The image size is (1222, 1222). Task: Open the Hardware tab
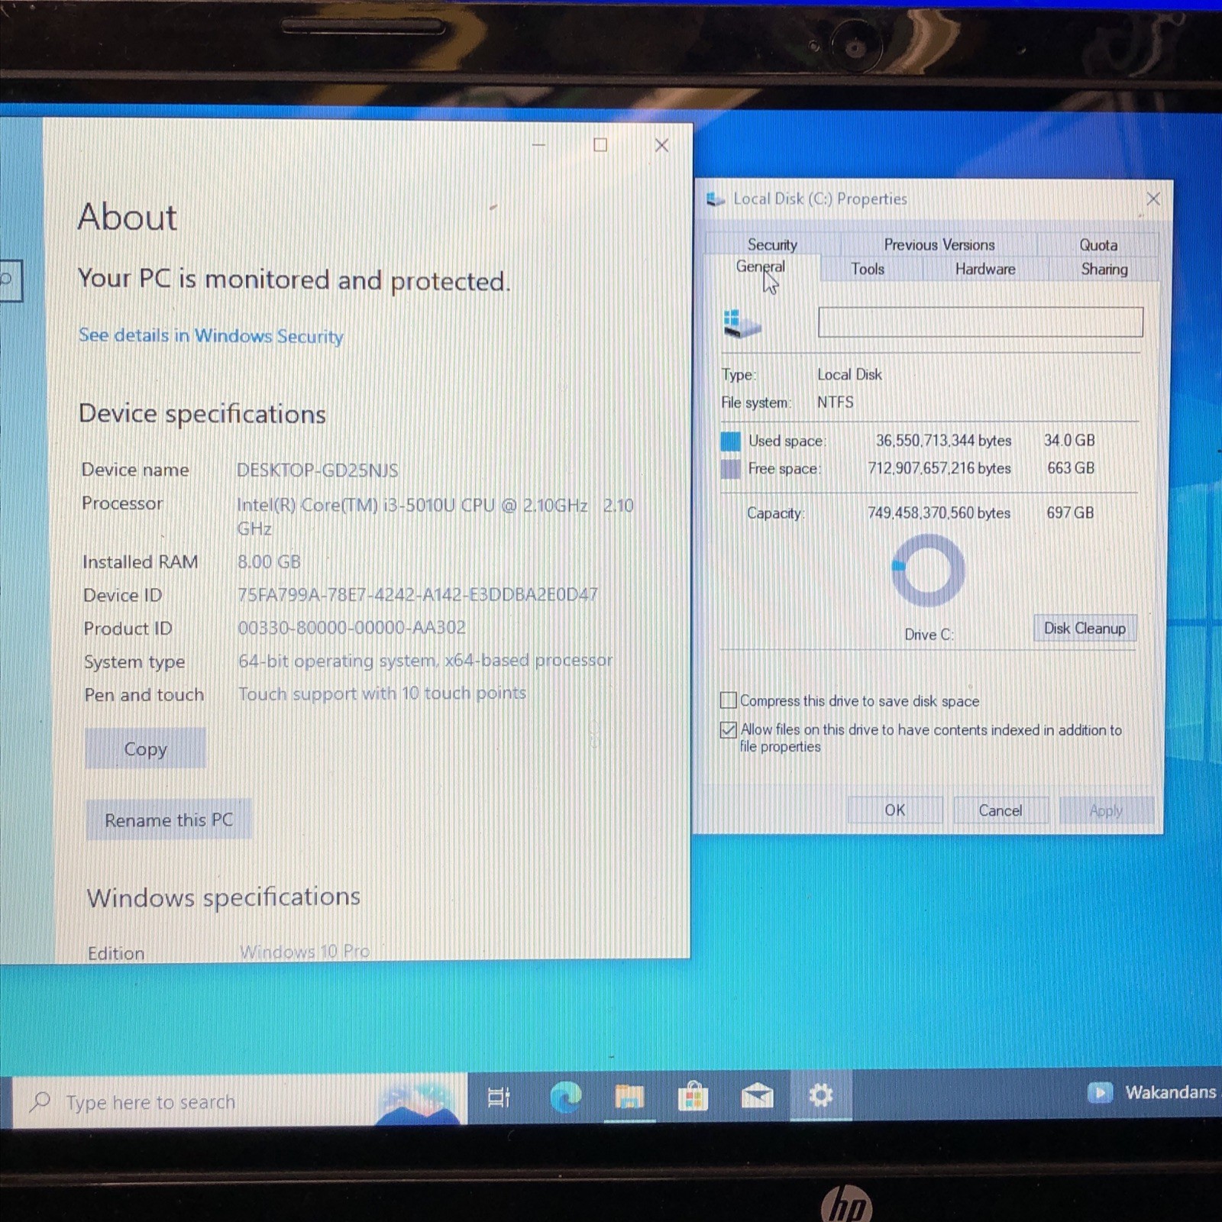985,269
